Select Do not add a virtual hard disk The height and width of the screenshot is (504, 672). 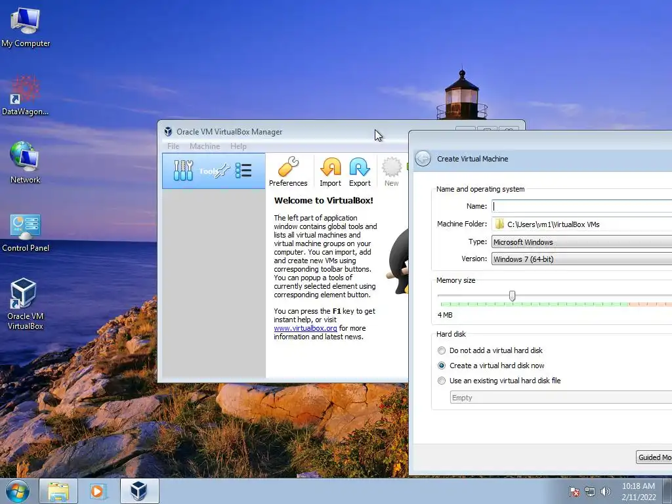tap(490, 350)
